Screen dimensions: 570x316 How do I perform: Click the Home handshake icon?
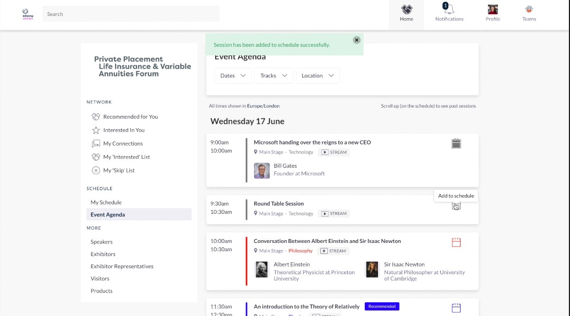(407, 9)
